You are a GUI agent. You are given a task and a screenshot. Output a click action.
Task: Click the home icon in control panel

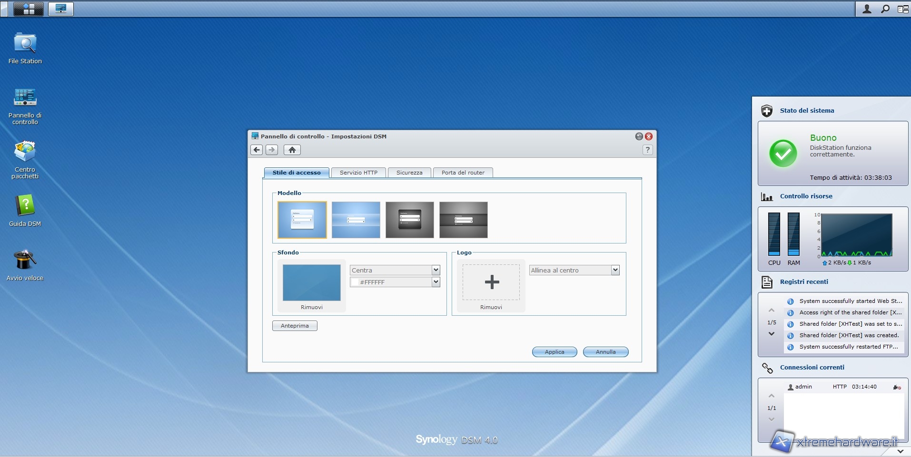coord(292,150)
